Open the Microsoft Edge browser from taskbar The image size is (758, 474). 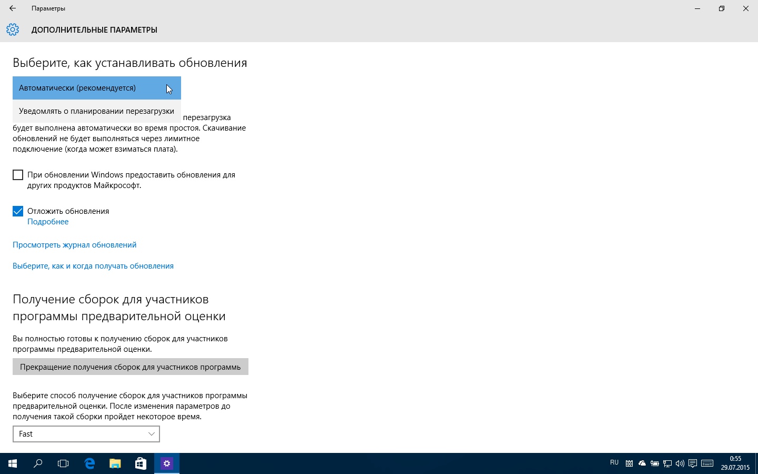coord(89,463)
